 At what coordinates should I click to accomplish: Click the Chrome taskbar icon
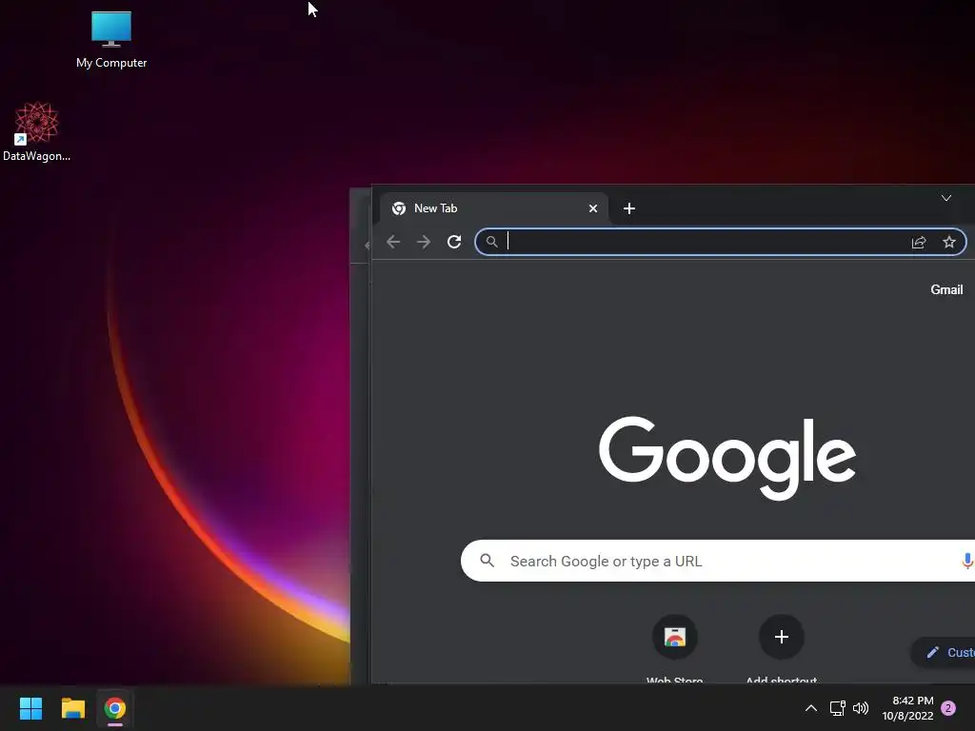point(115,708)
